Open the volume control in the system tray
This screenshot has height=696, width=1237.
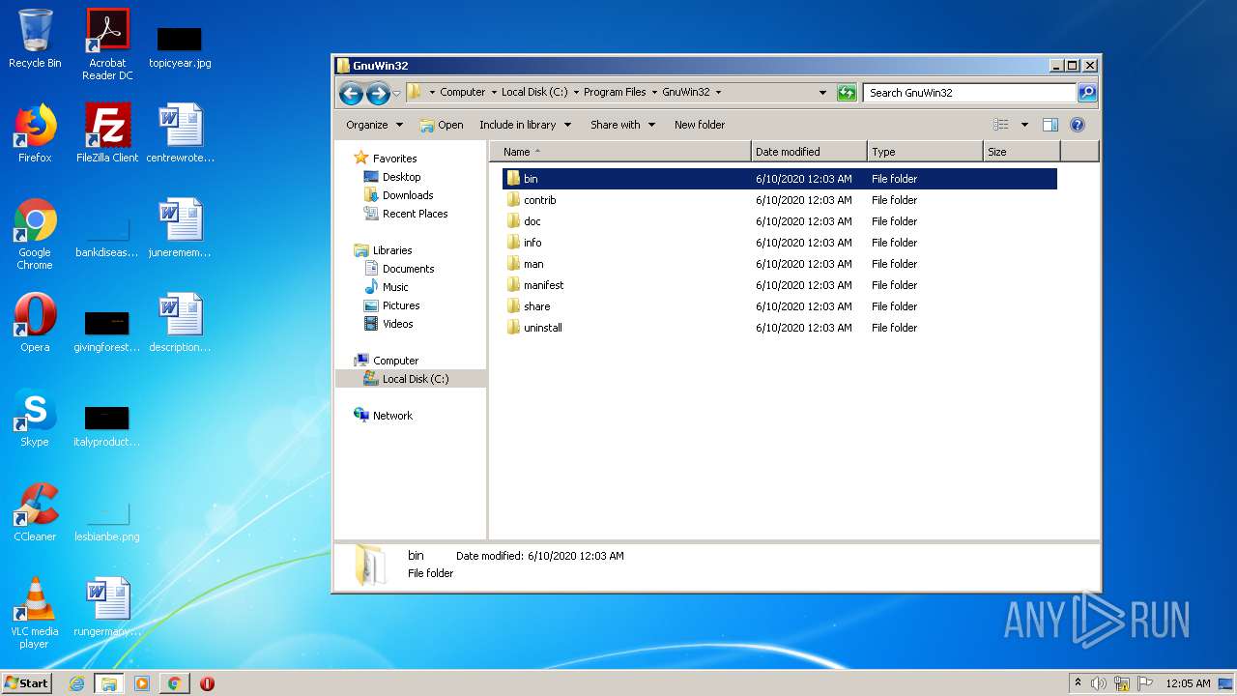(1099, 683)
